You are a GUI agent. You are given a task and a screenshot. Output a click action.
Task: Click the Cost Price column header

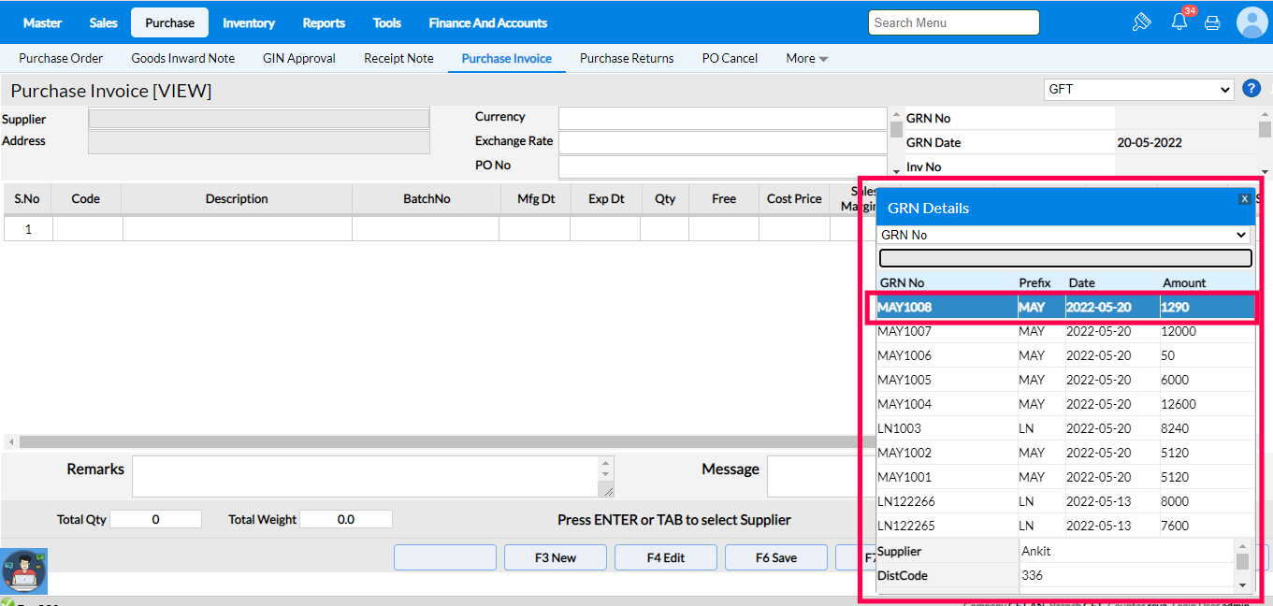click(x=794, y=198)
